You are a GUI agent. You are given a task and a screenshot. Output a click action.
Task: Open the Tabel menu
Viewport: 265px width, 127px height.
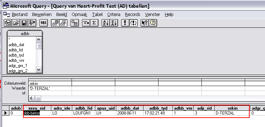coord(97,15)
